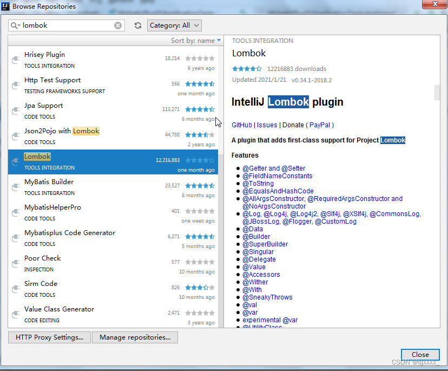
Task: Click the details panel scrollbar thumb
Action: click(437, 92)
